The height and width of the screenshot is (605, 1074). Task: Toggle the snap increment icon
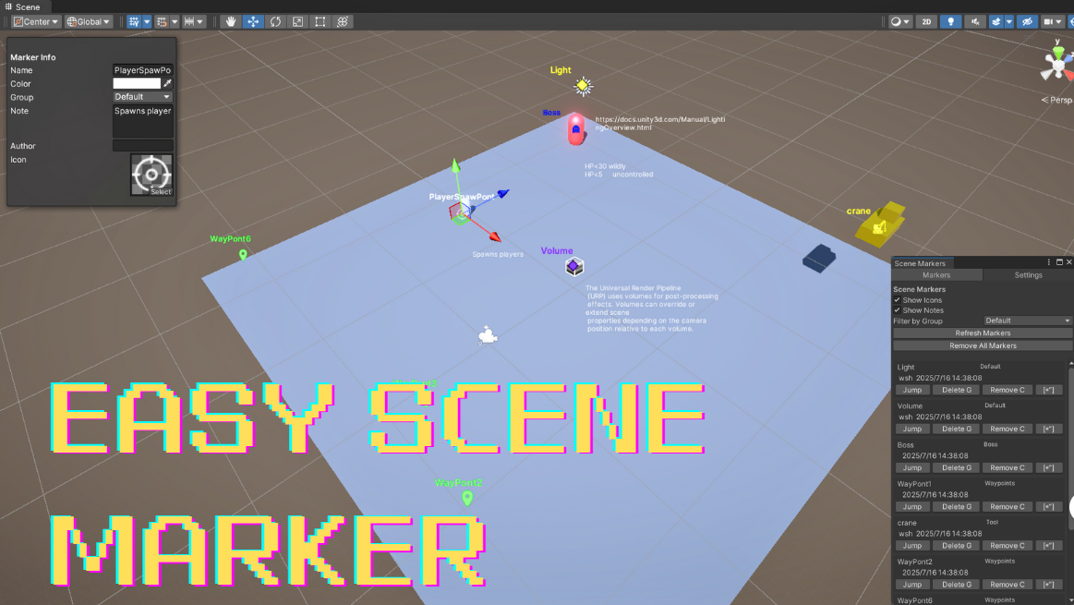coord(162,22)
